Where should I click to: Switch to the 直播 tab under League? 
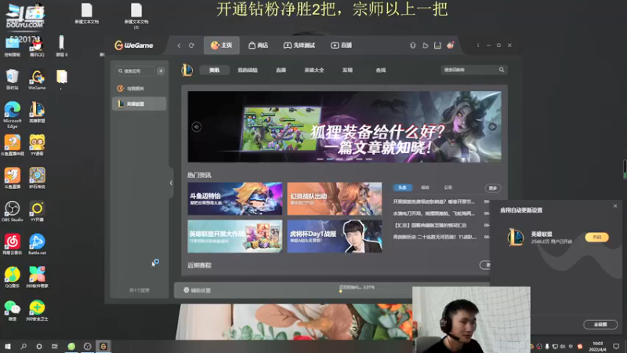[281, 70]
